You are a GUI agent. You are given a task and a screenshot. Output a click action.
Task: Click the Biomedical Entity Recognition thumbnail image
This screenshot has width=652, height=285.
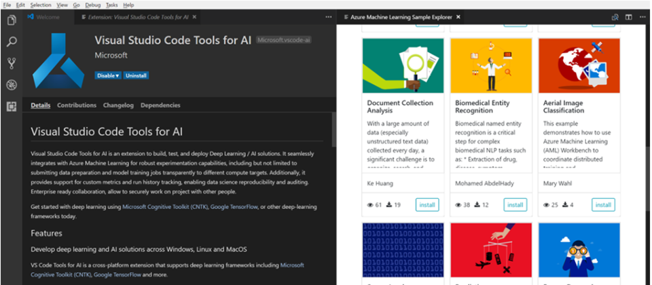[x=491, y=66]
